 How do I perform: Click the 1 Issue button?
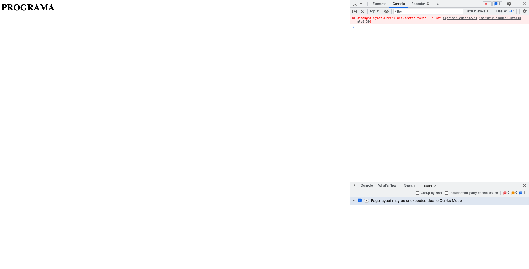505,11
